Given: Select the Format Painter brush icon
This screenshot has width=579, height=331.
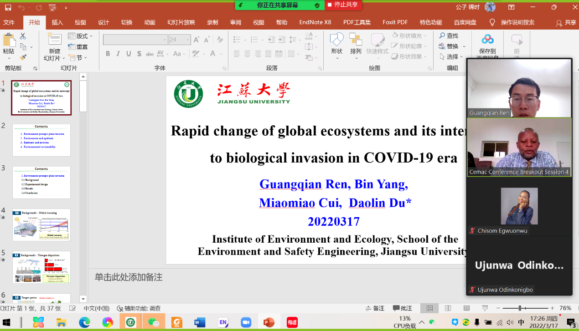Looking at the screenshot, I should [x=23, y=57].
